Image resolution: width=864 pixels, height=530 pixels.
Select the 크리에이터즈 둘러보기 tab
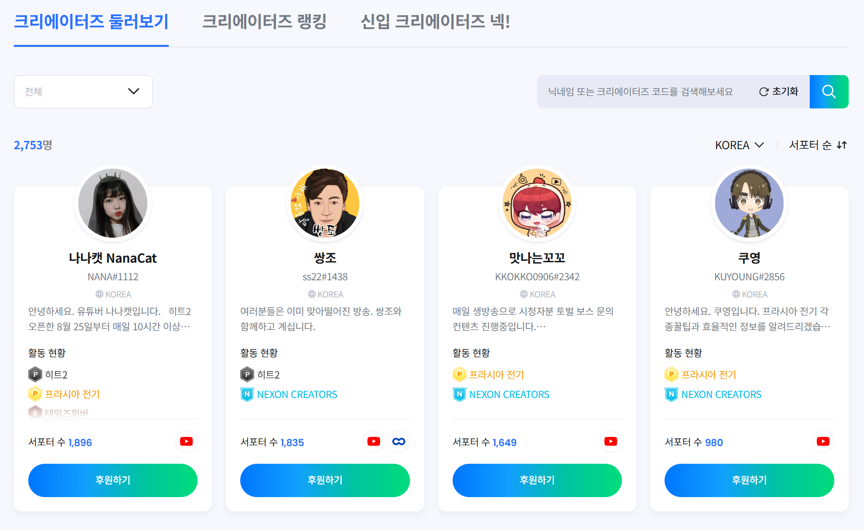coord(91,22)
